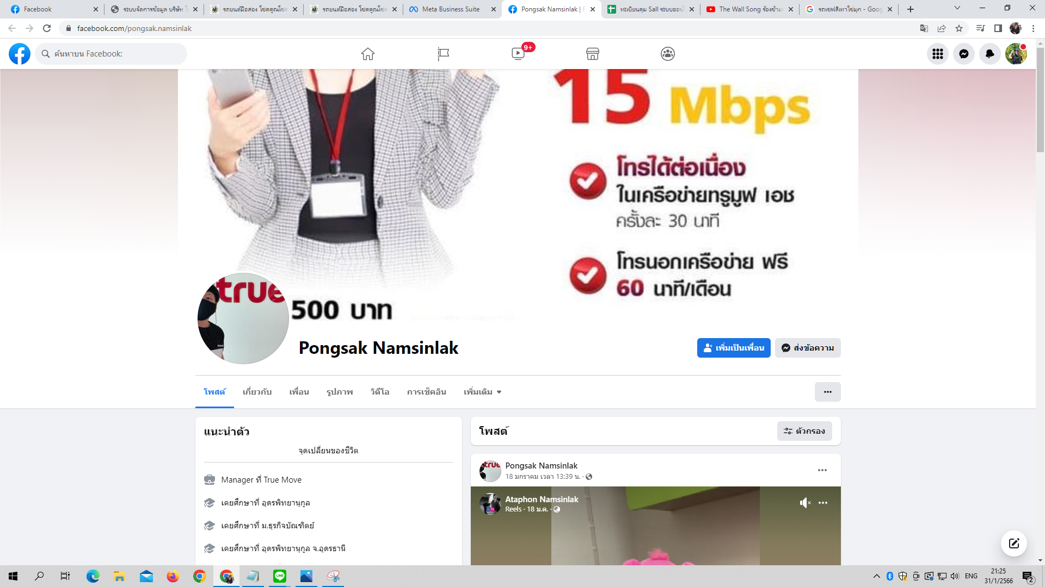The image size is (1045, 587).
Task: Unmute the Reels video sound
Action: coord(805,503)
